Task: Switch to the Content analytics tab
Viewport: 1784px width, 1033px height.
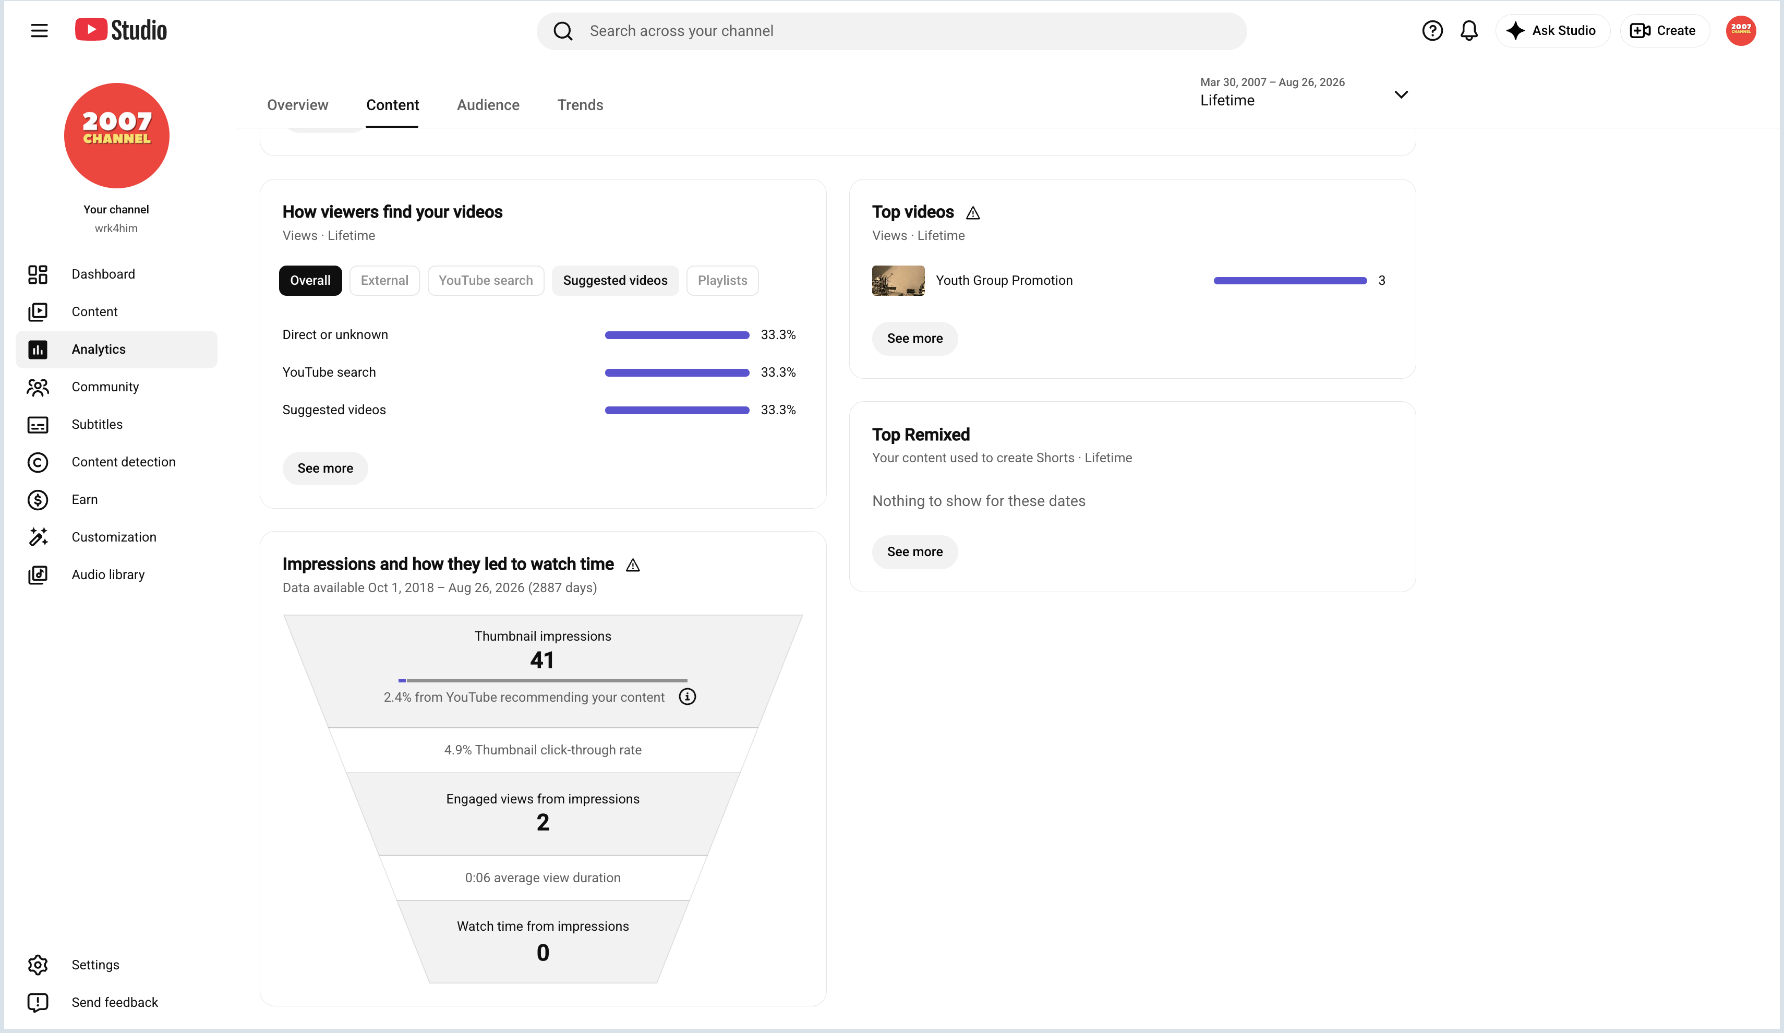Action: coord(392,105)
